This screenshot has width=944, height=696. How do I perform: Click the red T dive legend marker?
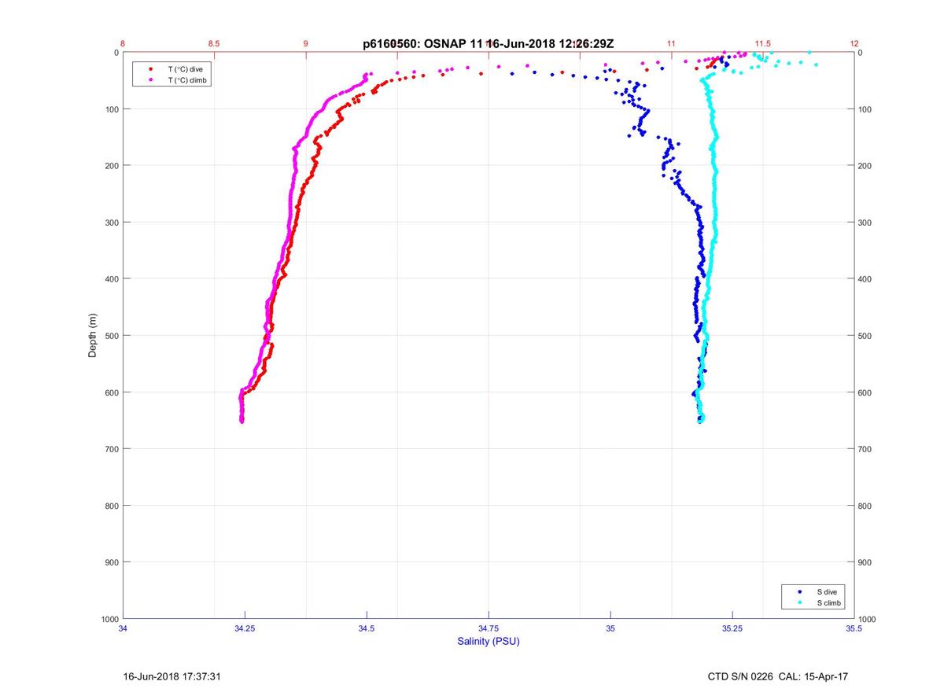click(150, 69)
